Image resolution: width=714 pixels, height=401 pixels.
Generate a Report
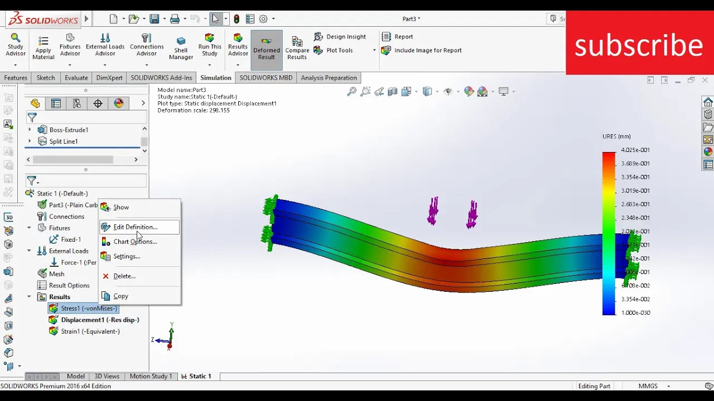[397, 37]
